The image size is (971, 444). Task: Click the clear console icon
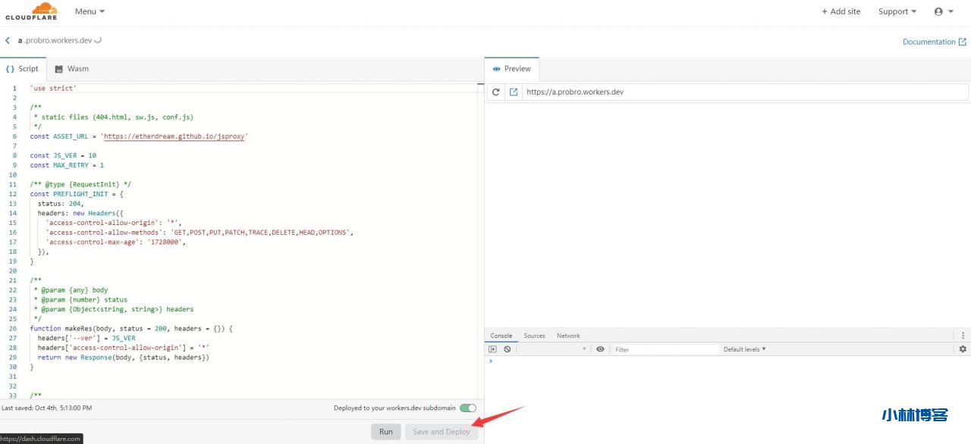[506, 349]
